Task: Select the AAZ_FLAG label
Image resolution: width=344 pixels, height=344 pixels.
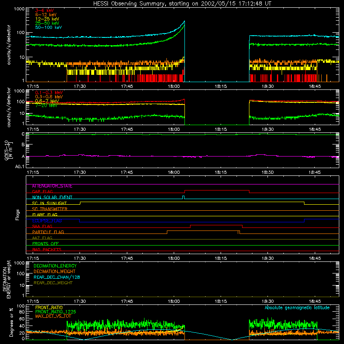Action: (x=42, y=238)
